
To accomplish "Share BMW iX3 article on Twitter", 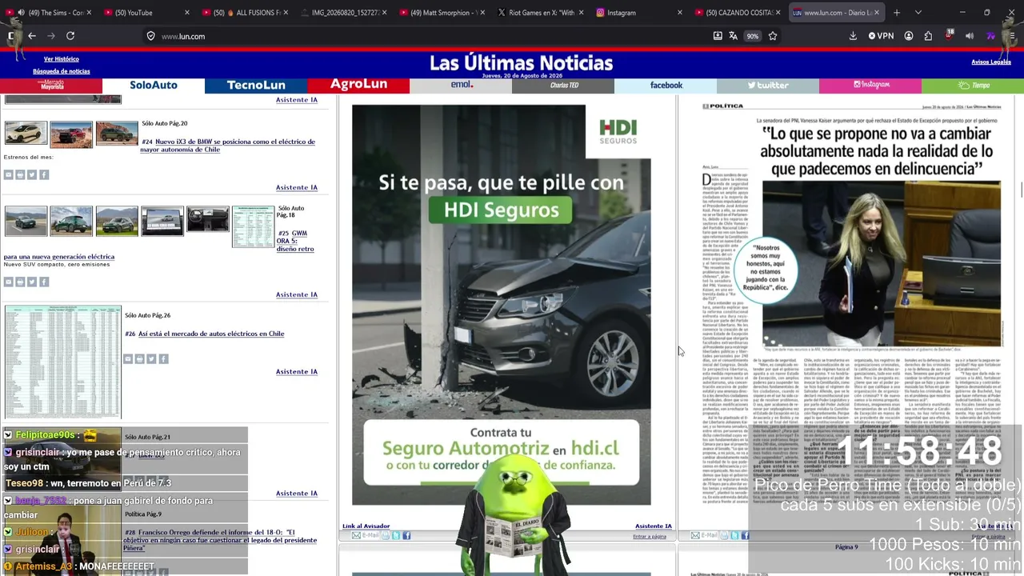I will point(32,174).
